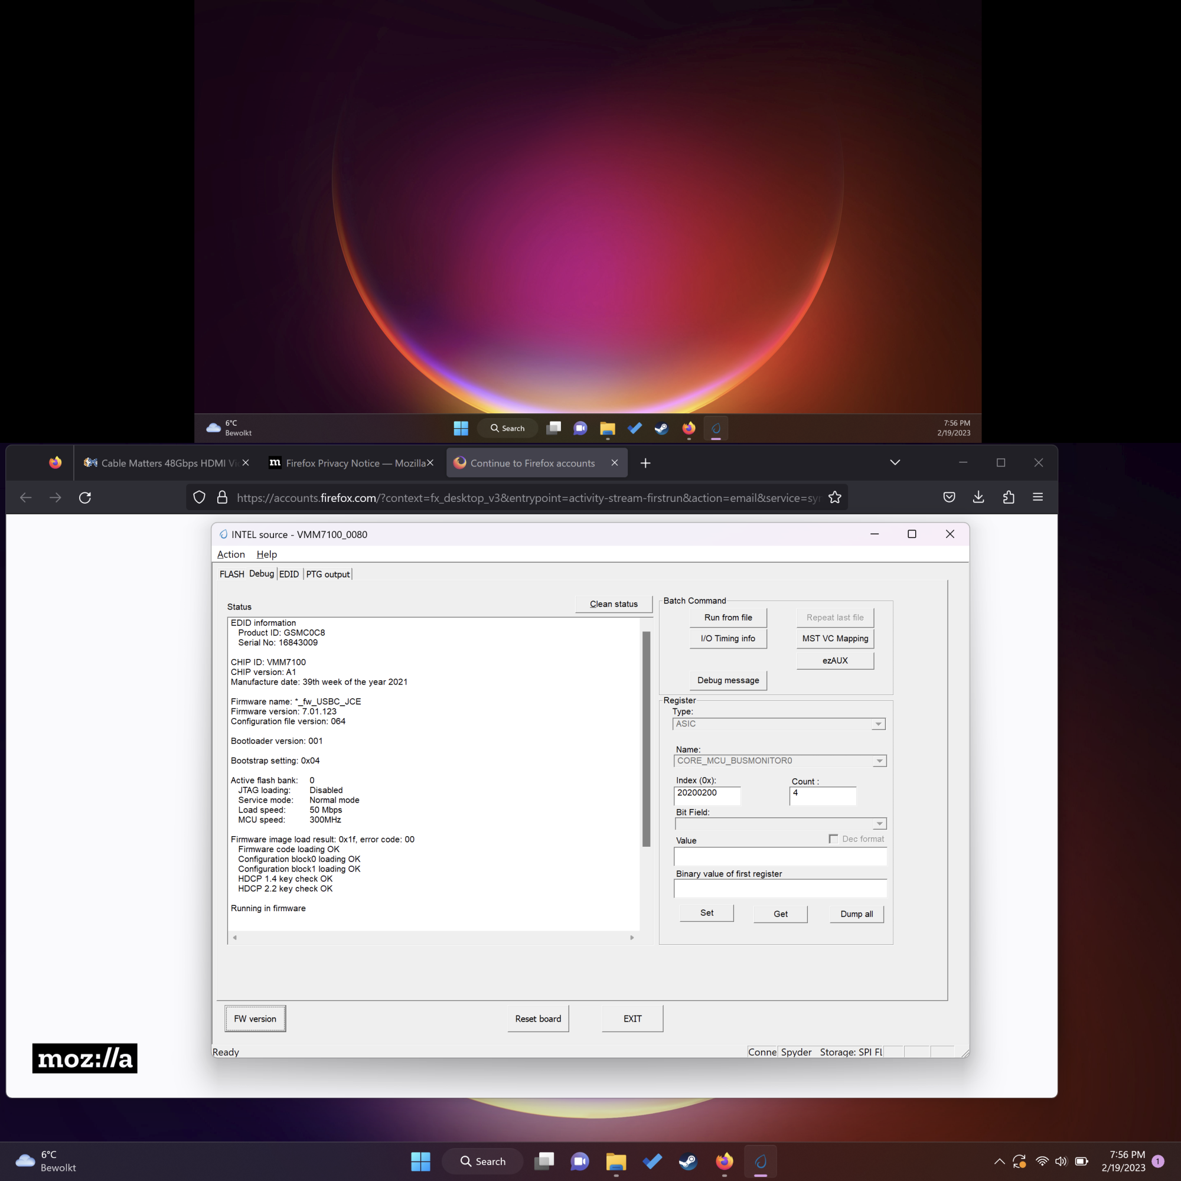The image size is (1181, 1181).
Task: Click the status log vertical scrollbar
Action: point(646,740)
